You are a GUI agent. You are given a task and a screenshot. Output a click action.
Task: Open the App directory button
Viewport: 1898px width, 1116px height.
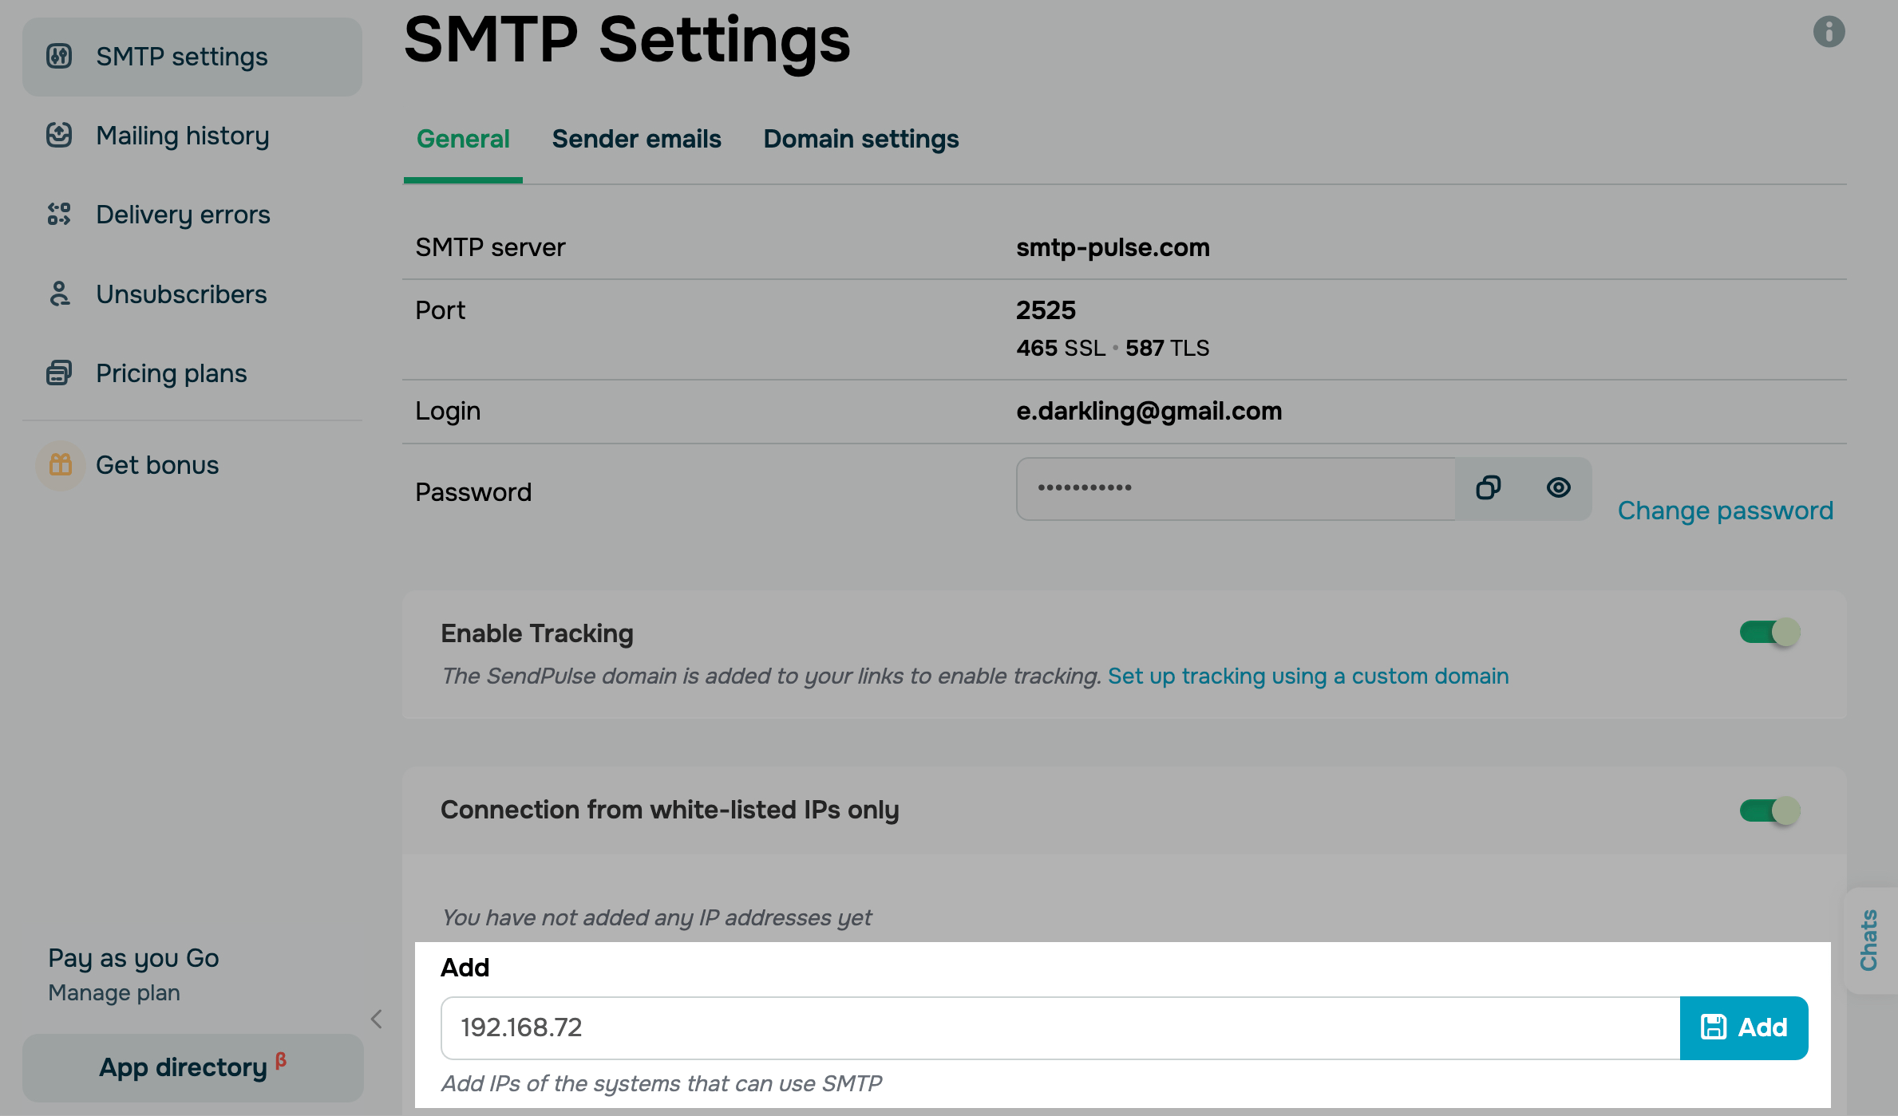192,1067
